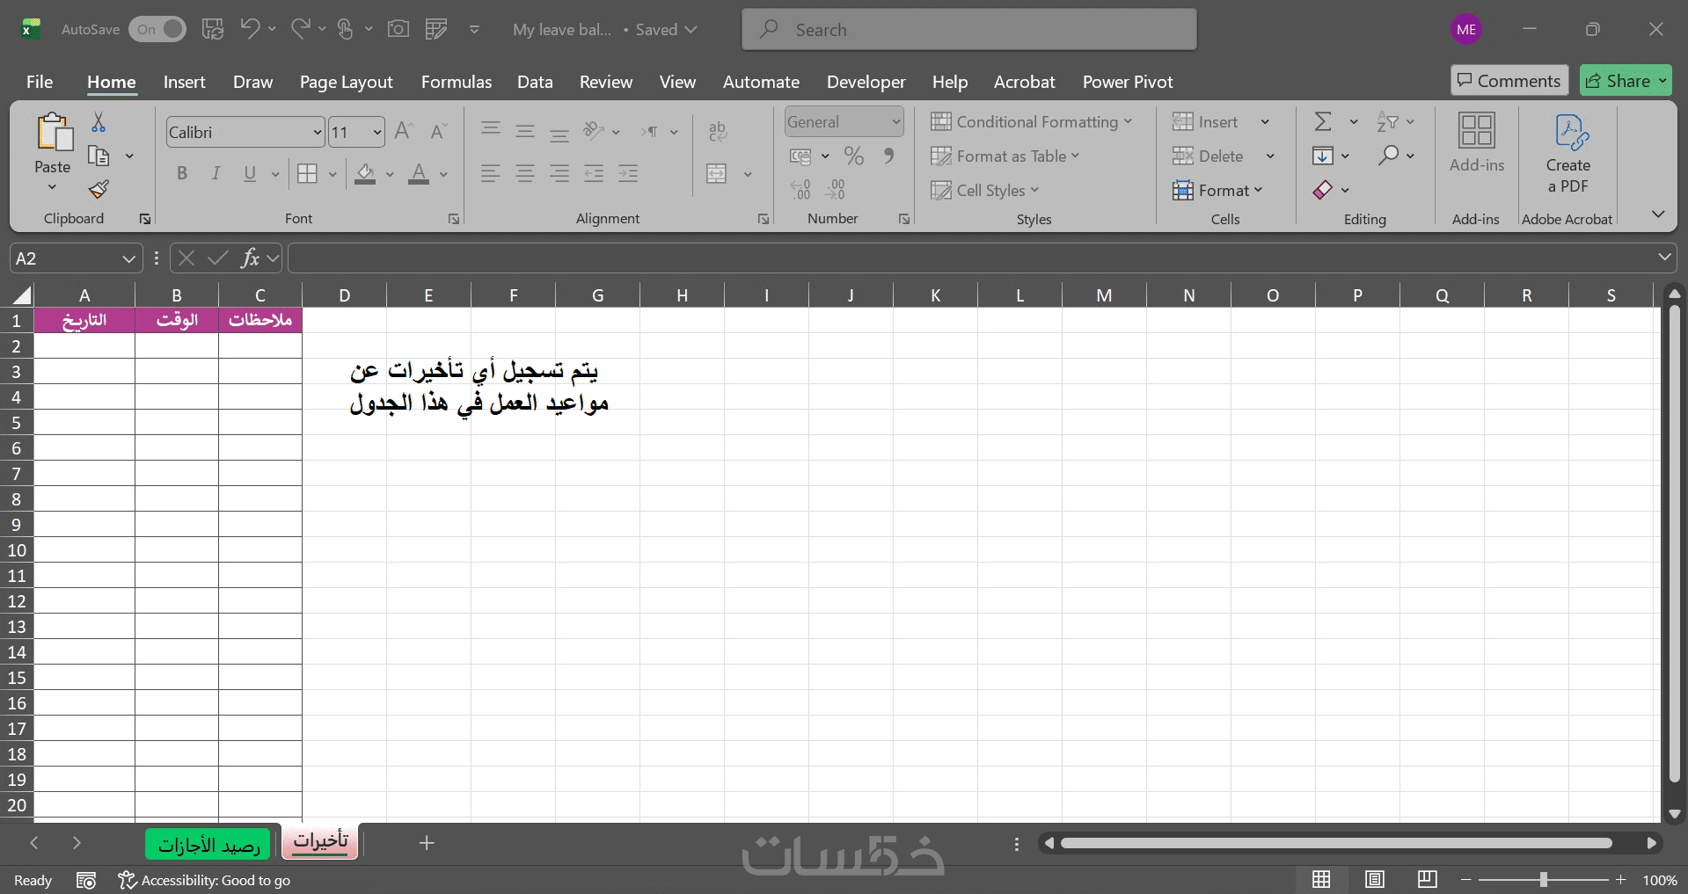Click the Increase Font Size icon
The image size is (1688, 894).
404,132
